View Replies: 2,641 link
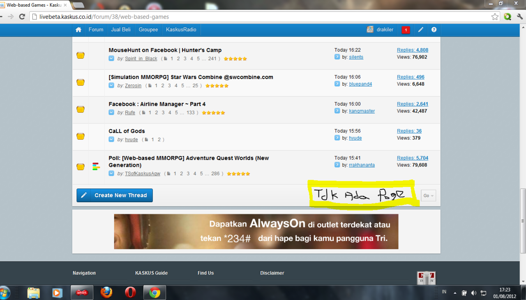Viewport: 526px width, 300px height. click(x=413, y=104)
